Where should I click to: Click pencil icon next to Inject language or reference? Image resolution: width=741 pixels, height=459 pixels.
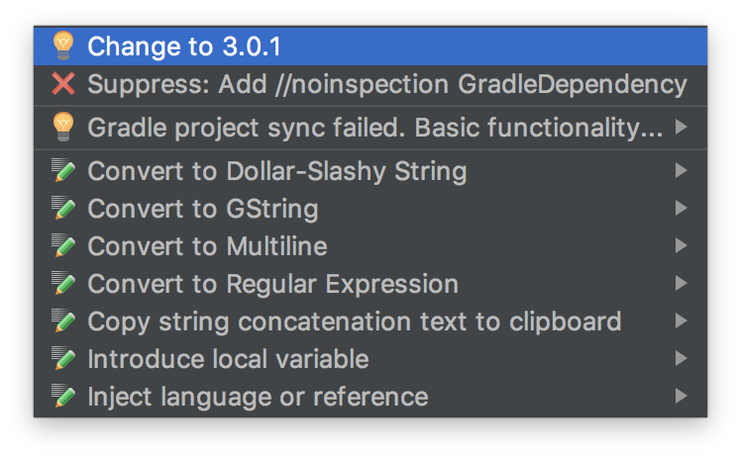[63, 397]
